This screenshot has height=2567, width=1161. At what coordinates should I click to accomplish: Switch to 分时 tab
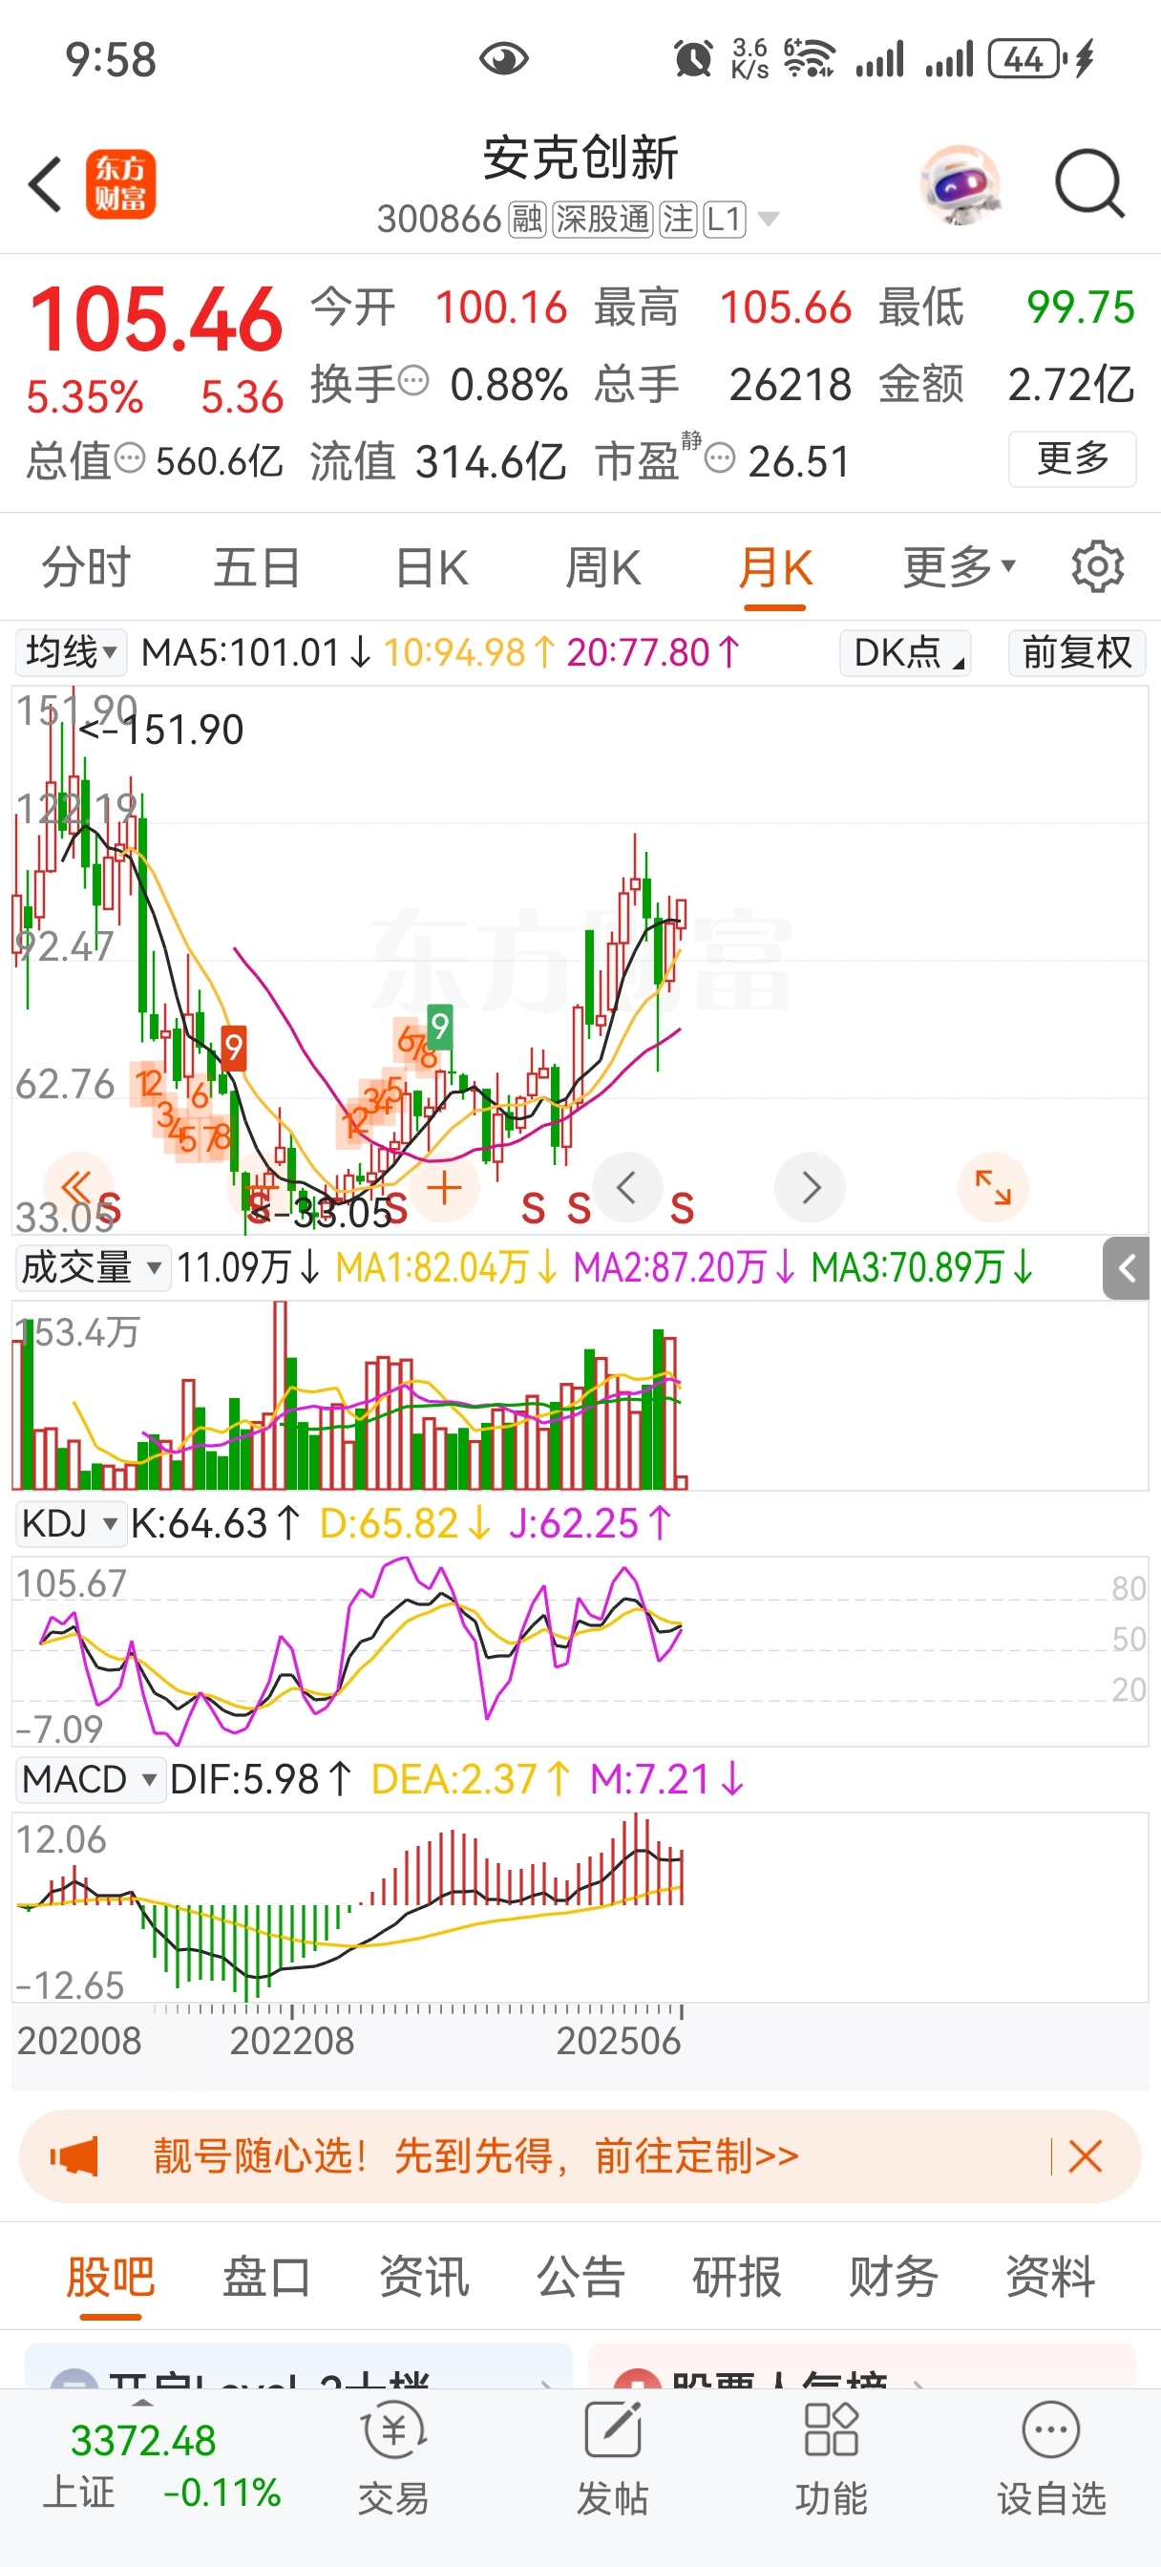pyautogui.click(x=86, y=567)
